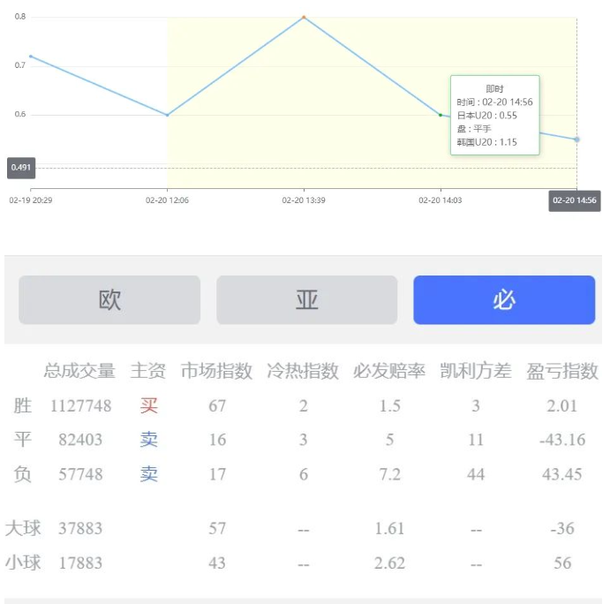Viewport: 610px width, 604px height.
Task: Select the chart data point at 02-20 12:06
Action: tap(168, 115)
